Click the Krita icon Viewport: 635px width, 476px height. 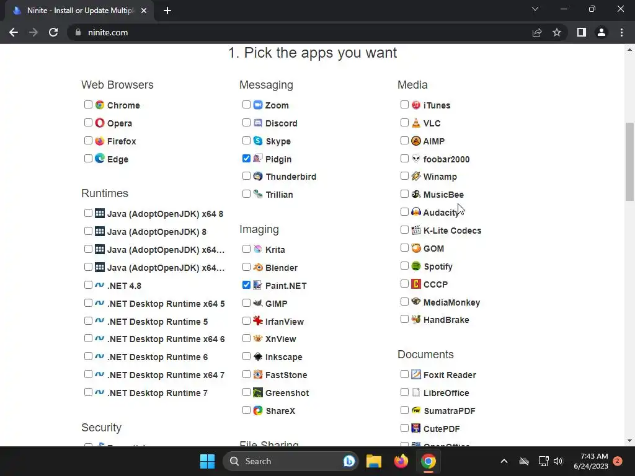pos(258,249)
